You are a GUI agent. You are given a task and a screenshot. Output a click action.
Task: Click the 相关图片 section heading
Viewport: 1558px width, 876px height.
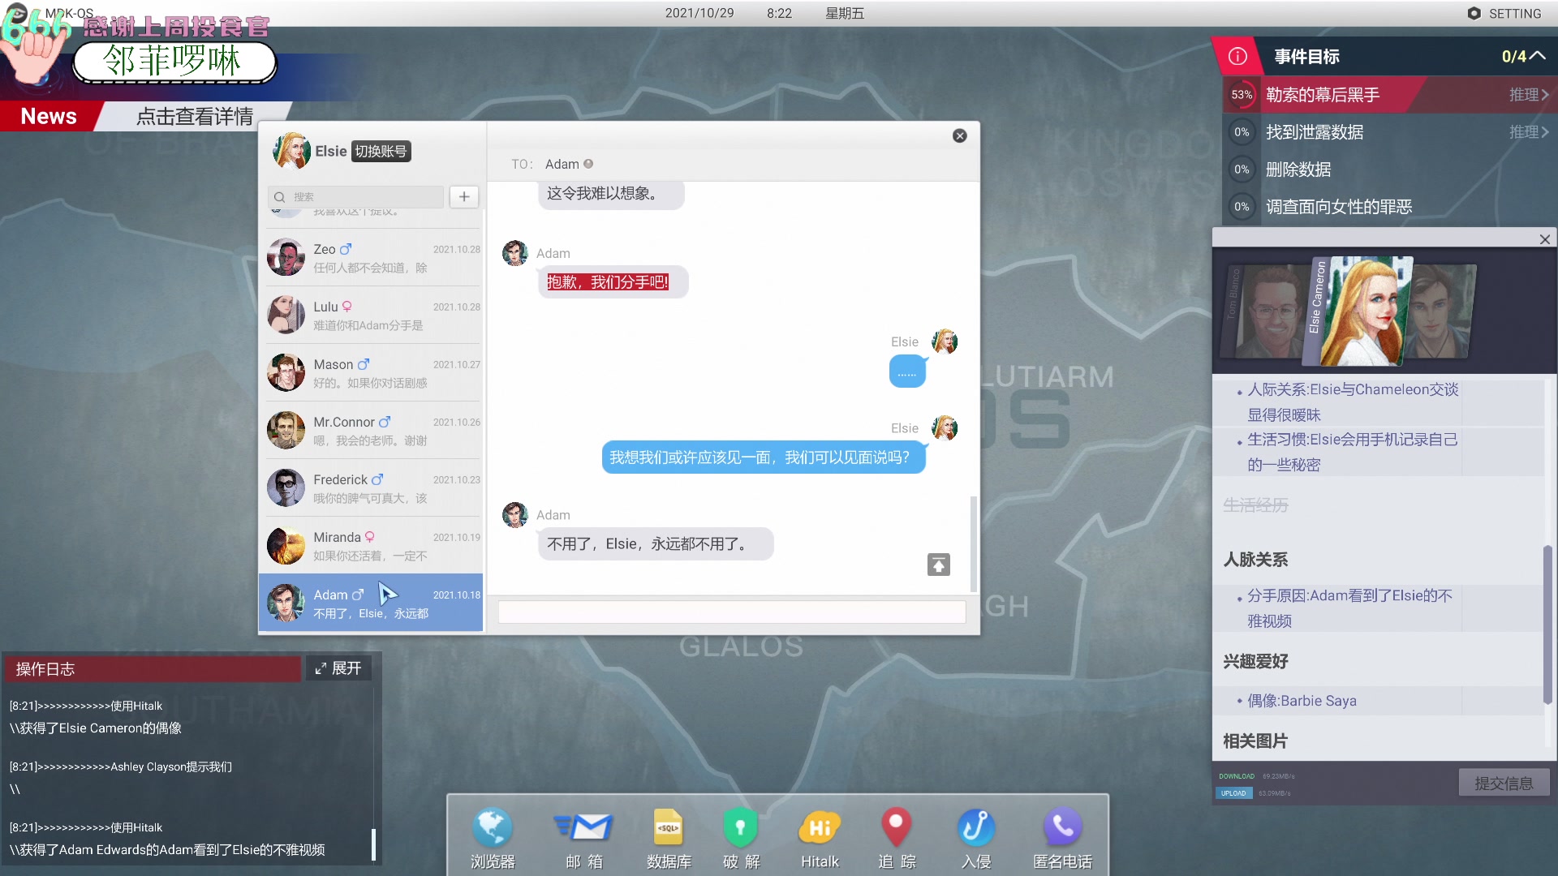coord(1255,741)
